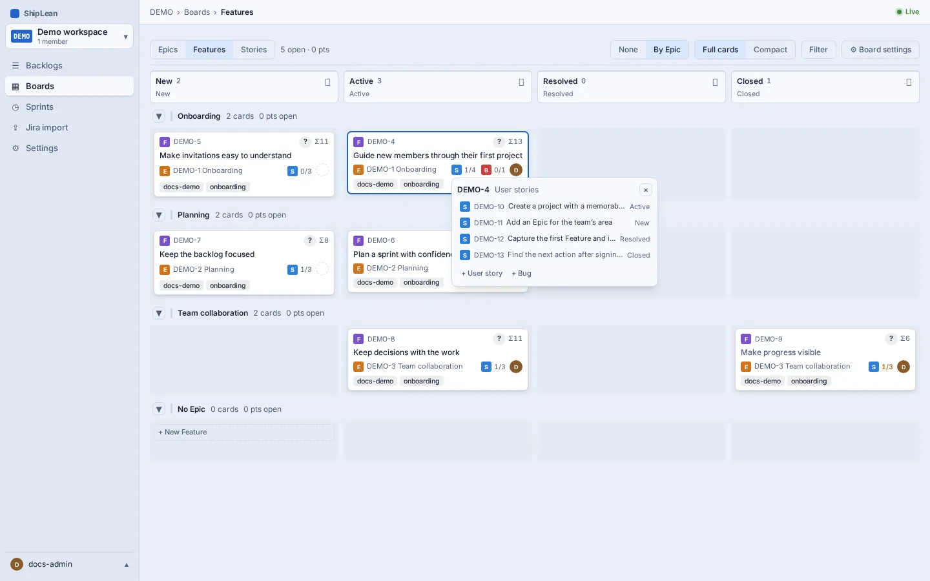Switch to Compact card view
This screenshot has width=930, height=581.
coord(770,50)
